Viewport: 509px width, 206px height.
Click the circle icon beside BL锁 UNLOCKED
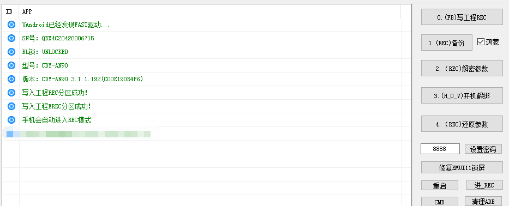pyautogui.click(x=11, y=52)
